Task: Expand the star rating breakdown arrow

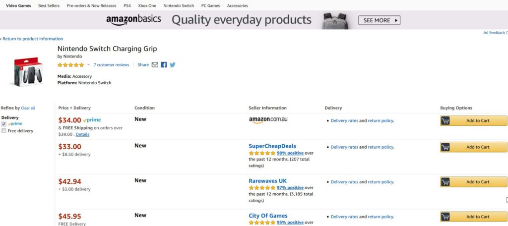Action: coord(89,65)
